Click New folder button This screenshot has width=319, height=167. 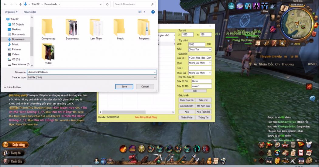30,12
